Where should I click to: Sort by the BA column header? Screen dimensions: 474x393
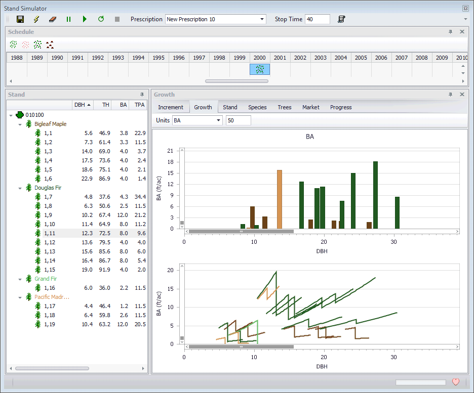(121, 105)
